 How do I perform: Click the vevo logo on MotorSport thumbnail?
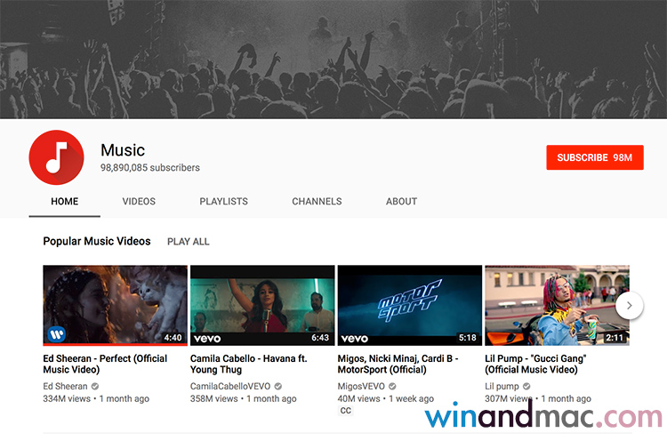[x=354, y=338]
